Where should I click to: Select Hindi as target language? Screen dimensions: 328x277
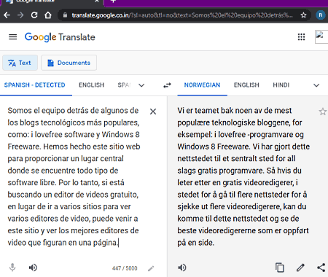pos(281,85)
